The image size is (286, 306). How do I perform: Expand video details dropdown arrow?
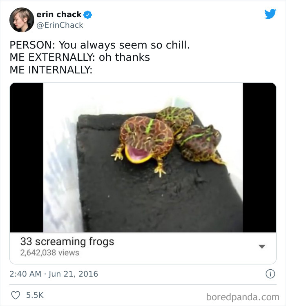(262, 246)
